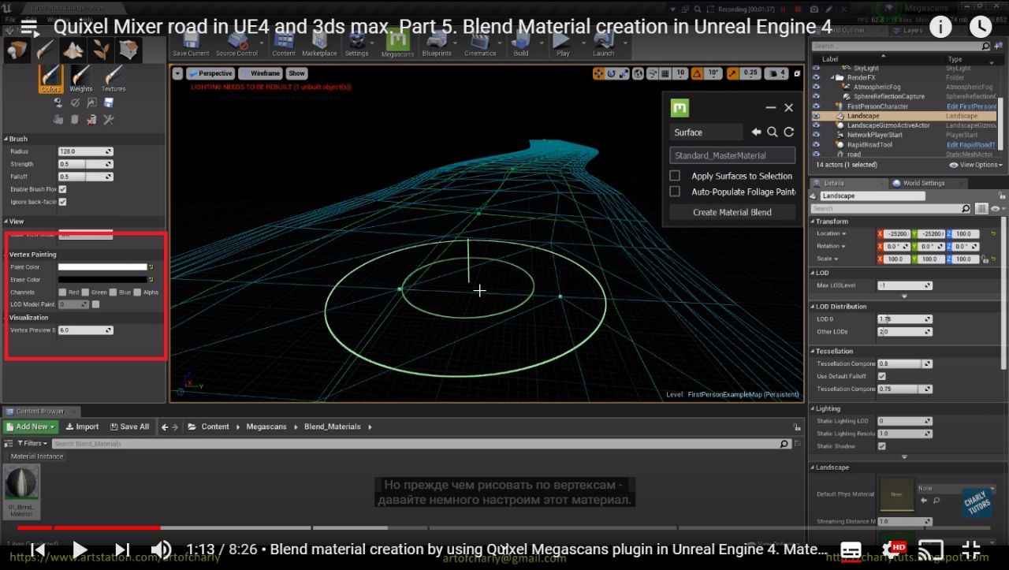Select the viewport rotate gizmo icon
Viewport: 1009px width, 570px height.
pyautogui.click(x=612, y=73)
